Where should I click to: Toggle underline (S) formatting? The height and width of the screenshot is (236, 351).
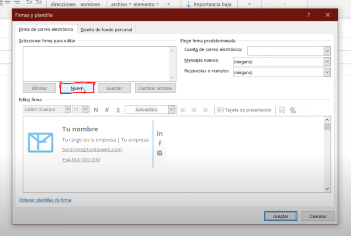pos(118,110)
